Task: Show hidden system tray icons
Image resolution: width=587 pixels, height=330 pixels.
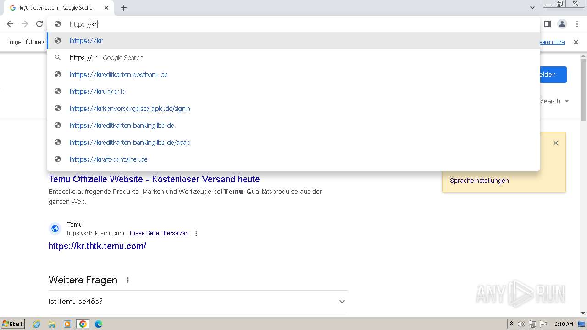Action: click(x=511, y=324)
